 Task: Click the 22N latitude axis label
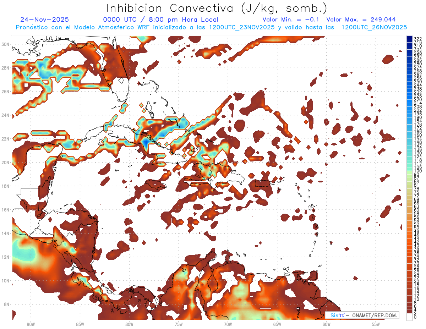[5, 139]
